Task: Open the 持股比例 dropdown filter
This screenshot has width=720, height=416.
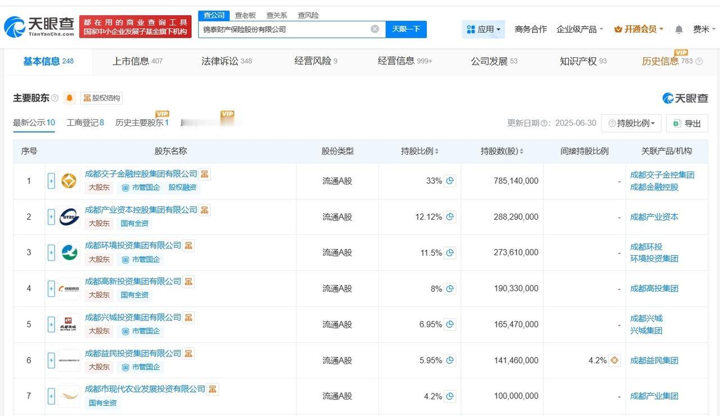Action: [x=632, y=123]
